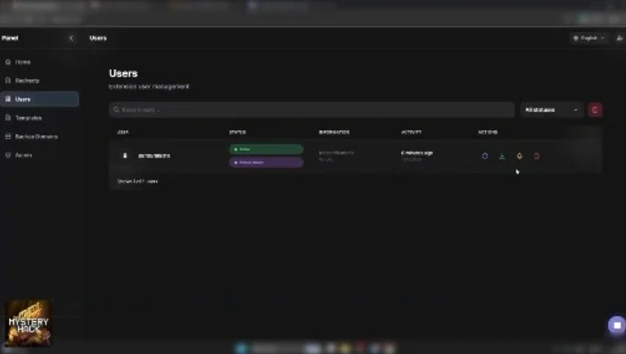Viewport: 626px width, 354px height.
Task: Click the user's IP address text
Action: (x=154, y=156)
